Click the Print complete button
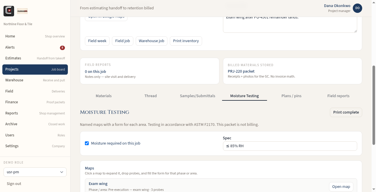376x192 pixels. 346,112
